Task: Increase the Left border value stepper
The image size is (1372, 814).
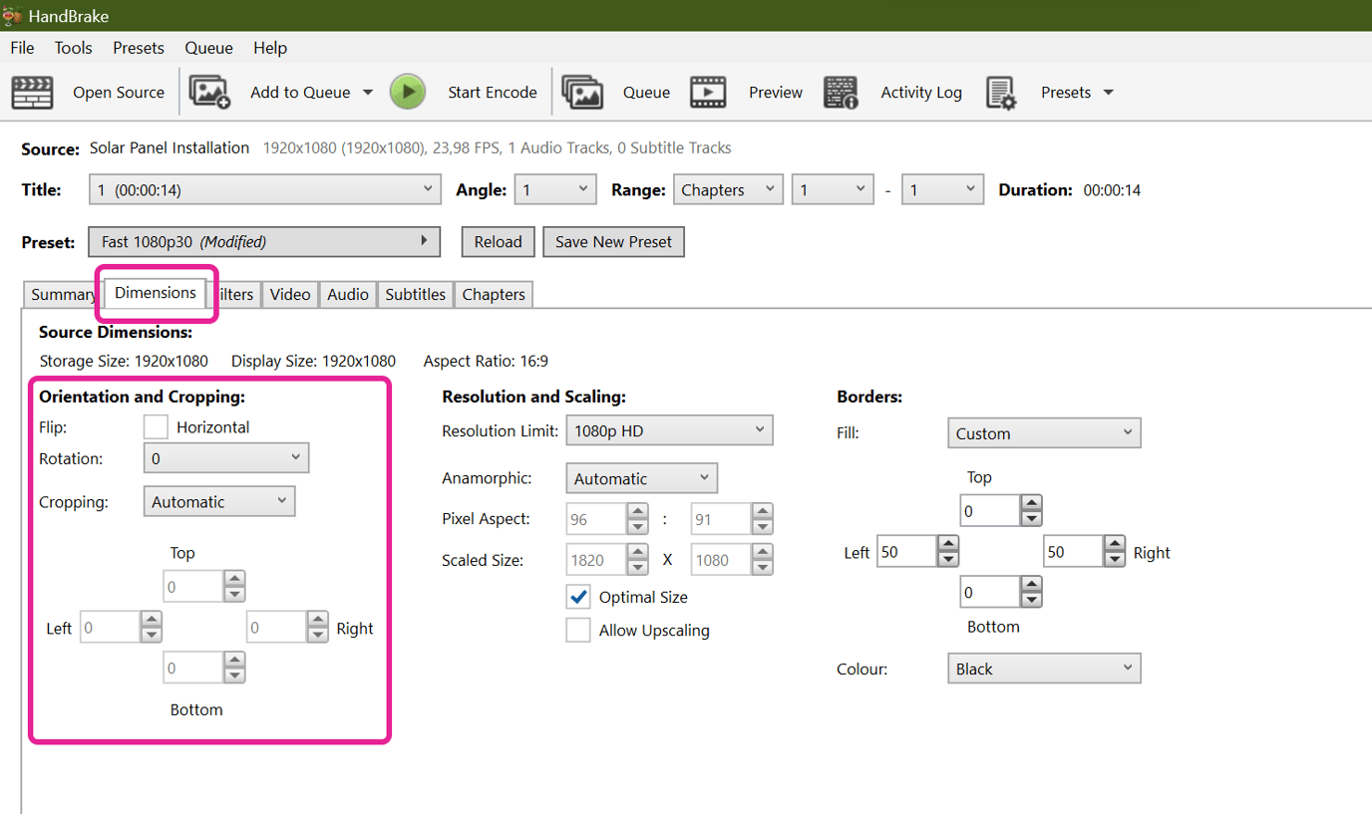Action: tap(947, 544)
